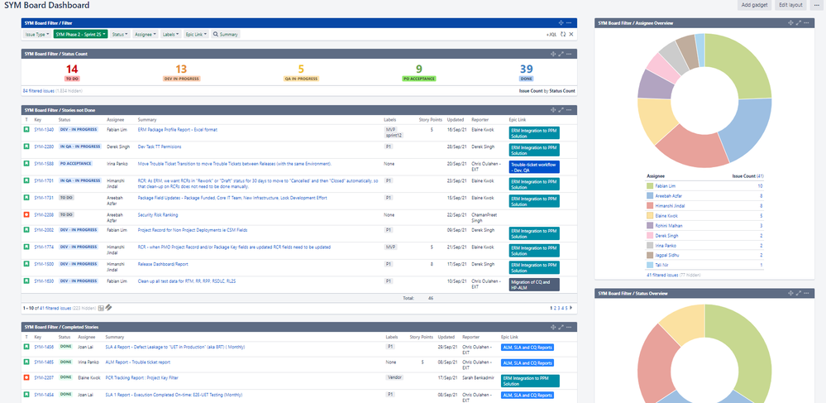This screenshot has width=826, height=403.
Task: Click the QA IN-PROGRESS count of 5
Action: pyautogui.click(x=301, y=70)
